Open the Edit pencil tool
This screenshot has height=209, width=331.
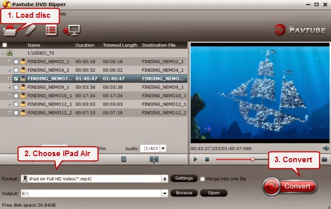click(x=31, y=29)
